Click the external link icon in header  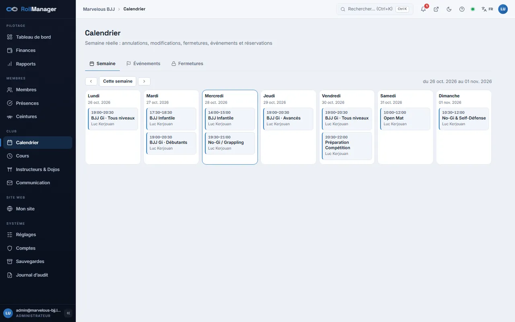tap(436, 9)
